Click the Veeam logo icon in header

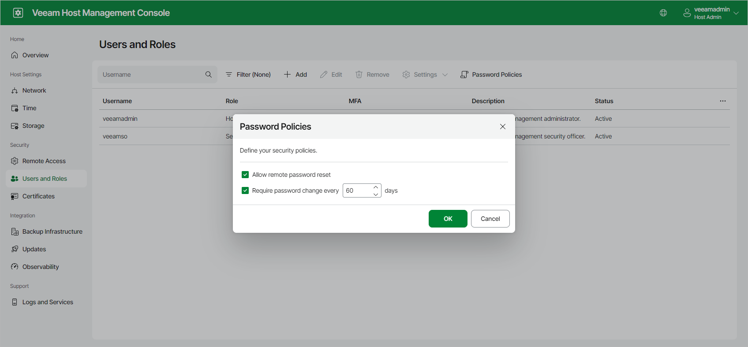click(x=18, y=13)
